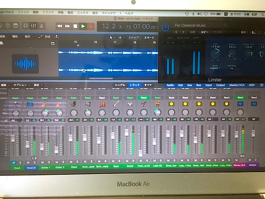
Task: Toggle the Aux channel filter button
Action: [x=189, y=85]
